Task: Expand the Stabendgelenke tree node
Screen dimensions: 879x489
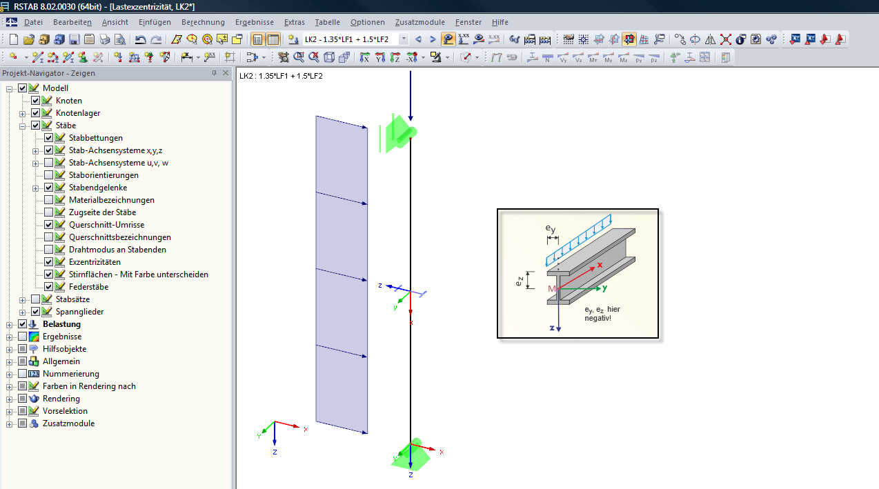Action: (36, 188)
